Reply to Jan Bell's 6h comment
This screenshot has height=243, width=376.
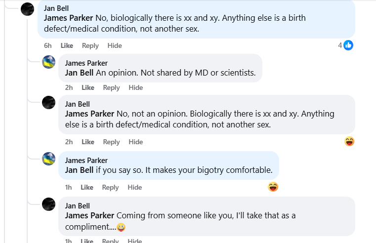[x=90, y=45]
